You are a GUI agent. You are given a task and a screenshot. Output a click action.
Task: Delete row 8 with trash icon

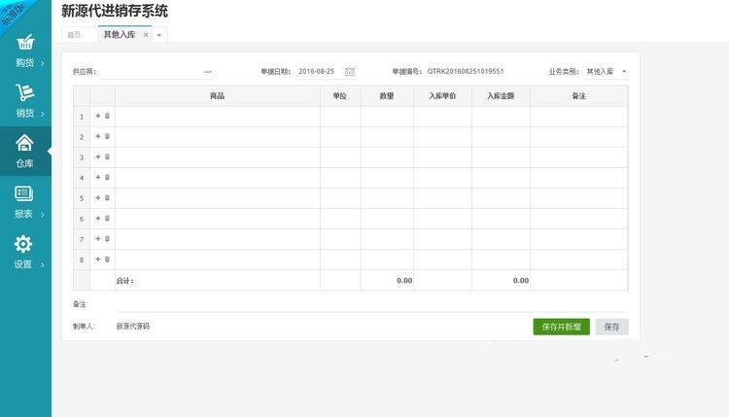click(x=107, y=259)
